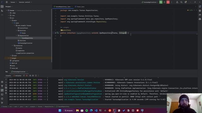Click the console horizontal scrollbar
This screenshot has height=113, width=202.
click(x=74, y=105)
